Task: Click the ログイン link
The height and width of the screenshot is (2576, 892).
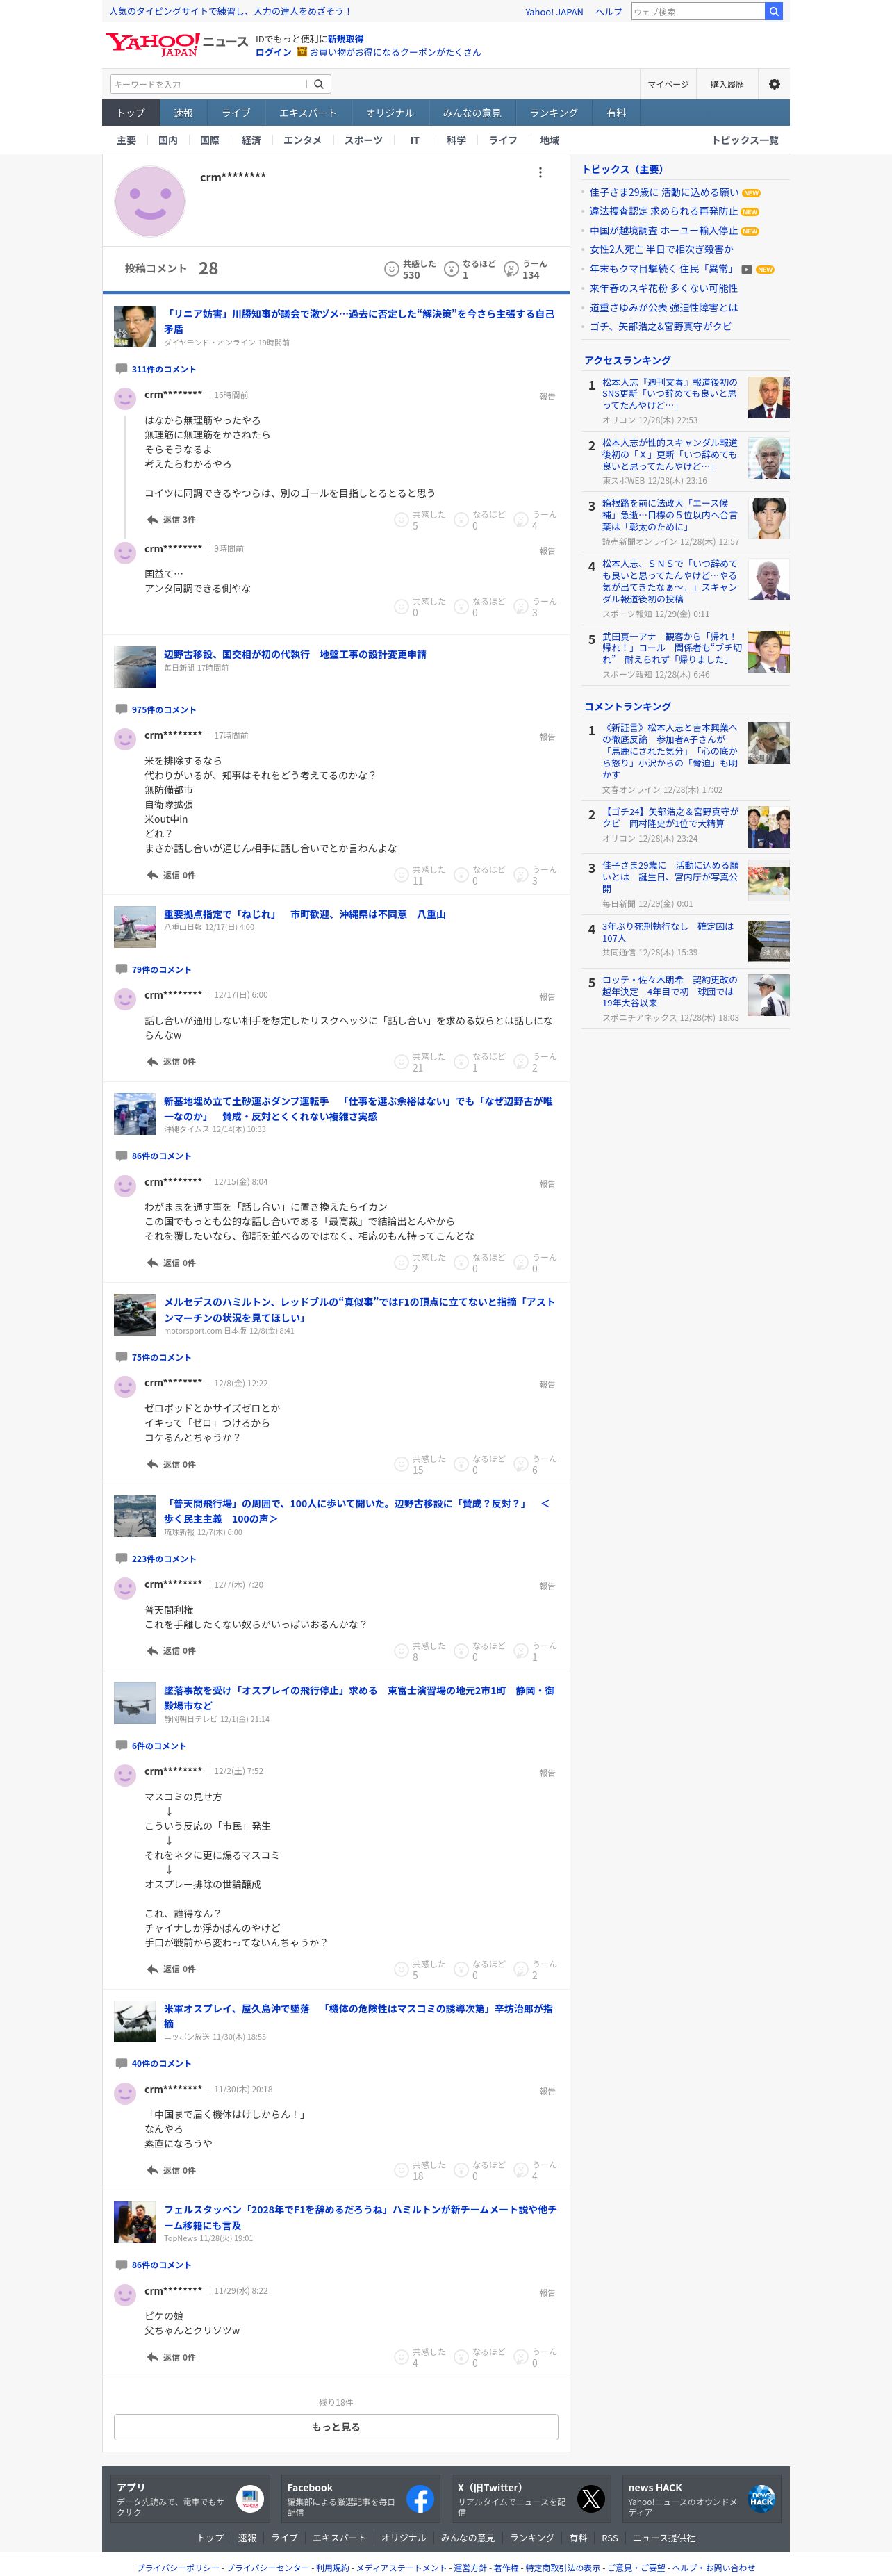Action: tap(273, 52)
